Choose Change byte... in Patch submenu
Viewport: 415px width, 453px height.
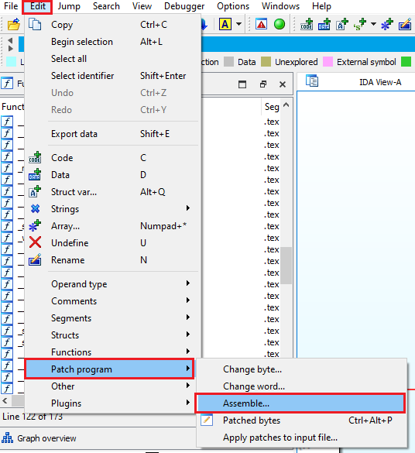point(302,369)
